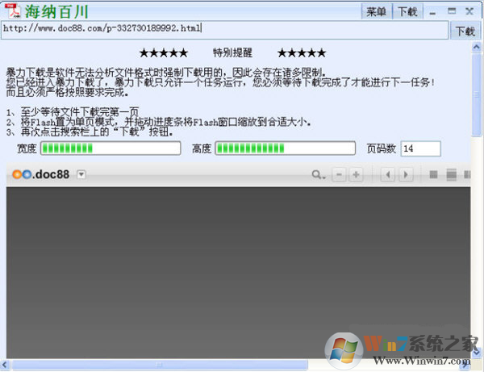Close the 海纳百川 window

[x=469, y=11]
